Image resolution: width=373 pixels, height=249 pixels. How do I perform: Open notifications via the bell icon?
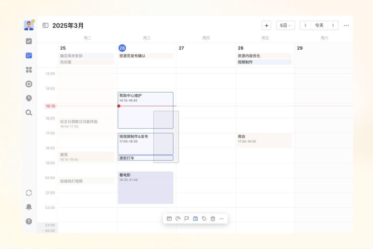click(29, 207)
